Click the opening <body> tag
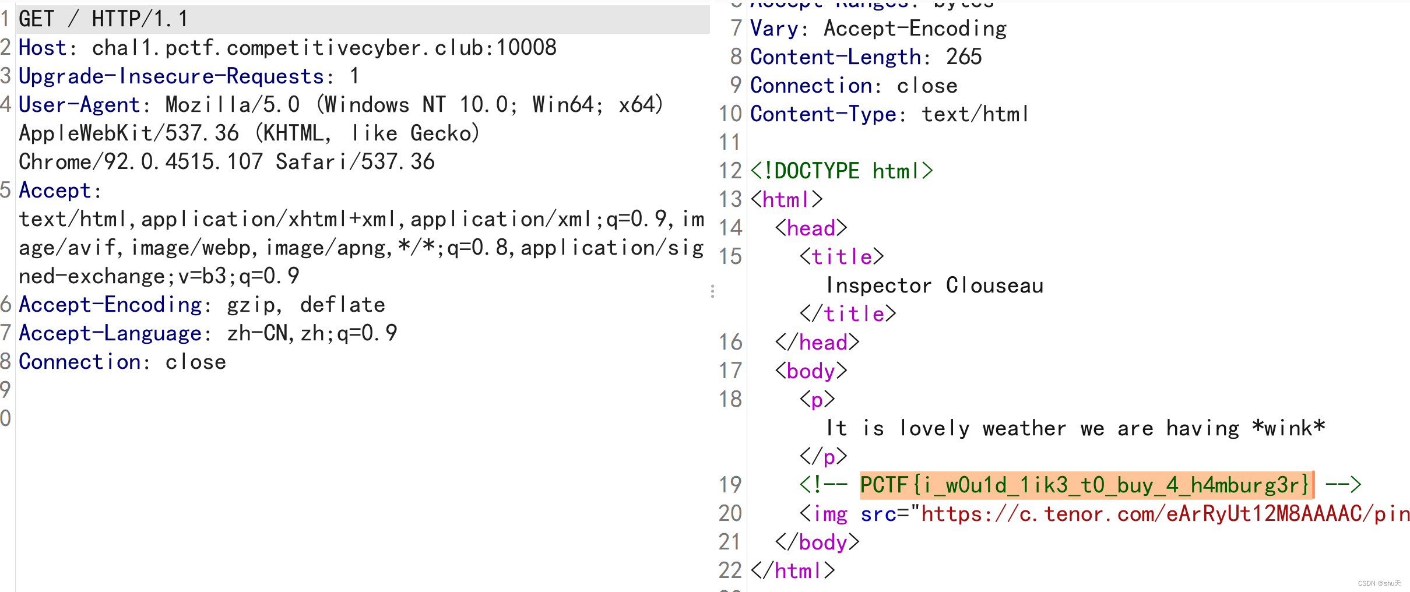1410x592 pixels. pos(811,371)
